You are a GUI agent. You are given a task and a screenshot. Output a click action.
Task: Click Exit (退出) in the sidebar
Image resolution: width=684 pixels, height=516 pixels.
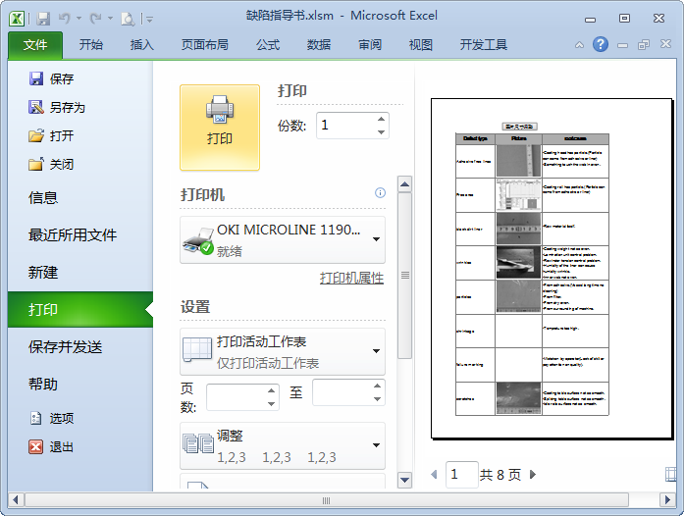coord(61,446)
